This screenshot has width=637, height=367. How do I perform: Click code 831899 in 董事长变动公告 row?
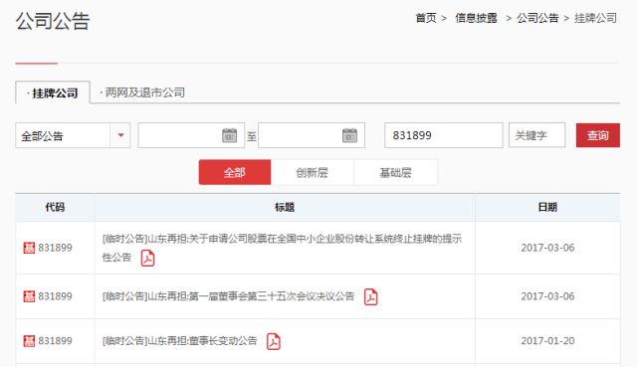(56, 341)
